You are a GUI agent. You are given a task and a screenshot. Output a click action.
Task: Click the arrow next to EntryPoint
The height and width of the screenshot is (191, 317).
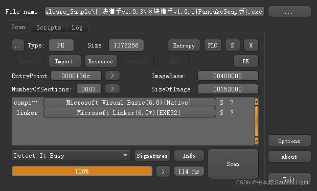pyautogui.click(x=112, y=76)
